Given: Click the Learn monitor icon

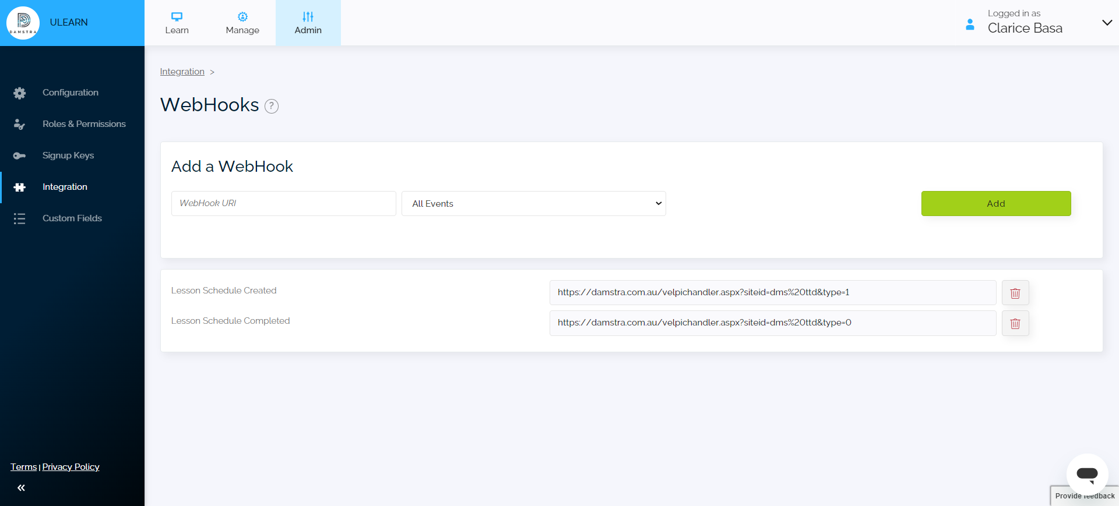Looking at the screenshot, I should (177, 16).
